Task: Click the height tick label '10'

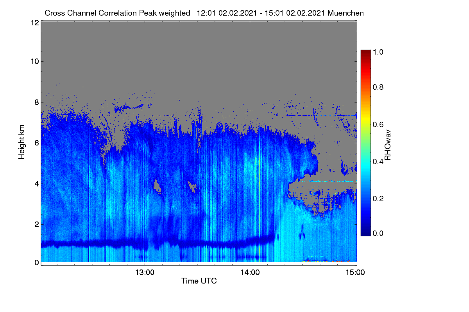Action: pyautogui.click(x=34, y=61)
